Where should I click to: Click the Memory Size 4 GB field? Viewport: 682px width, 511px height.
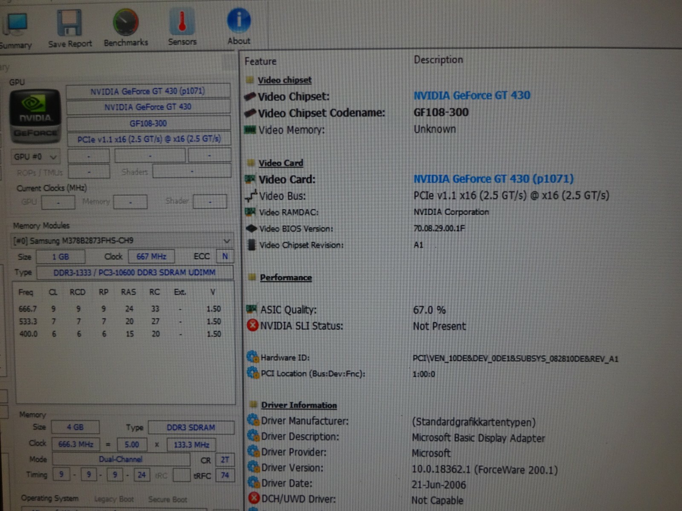pyautogui.click(x=75, y=427)
